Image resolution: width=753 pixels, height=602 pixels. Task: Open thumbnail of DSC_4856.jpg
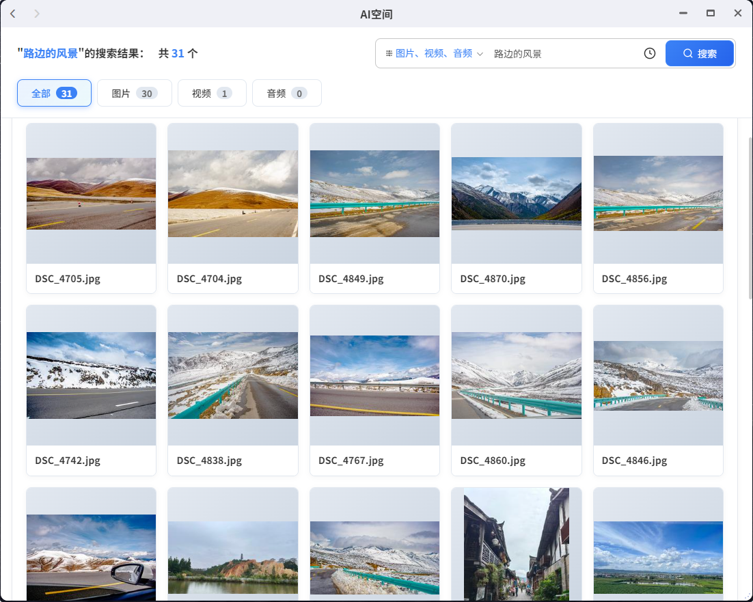pos(658,193)
